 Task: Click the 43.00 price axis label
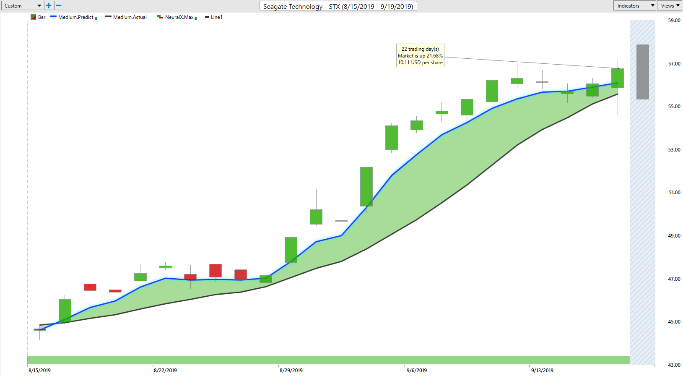[674, 365]
